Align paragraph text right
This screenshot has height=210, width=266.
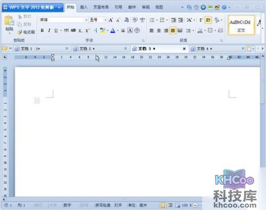166,30
